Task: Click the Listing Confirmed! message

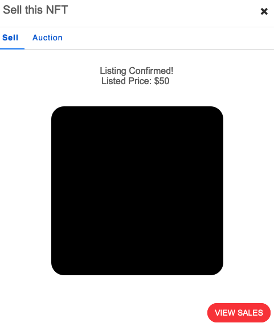Action: click(x=137, y=71)
